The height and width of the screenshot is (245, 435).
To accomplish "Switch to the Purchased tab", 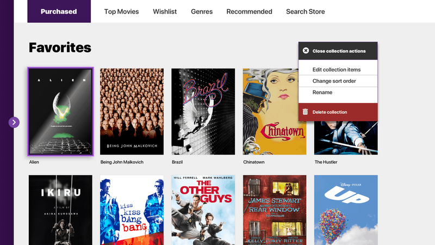I will [59, 11].
